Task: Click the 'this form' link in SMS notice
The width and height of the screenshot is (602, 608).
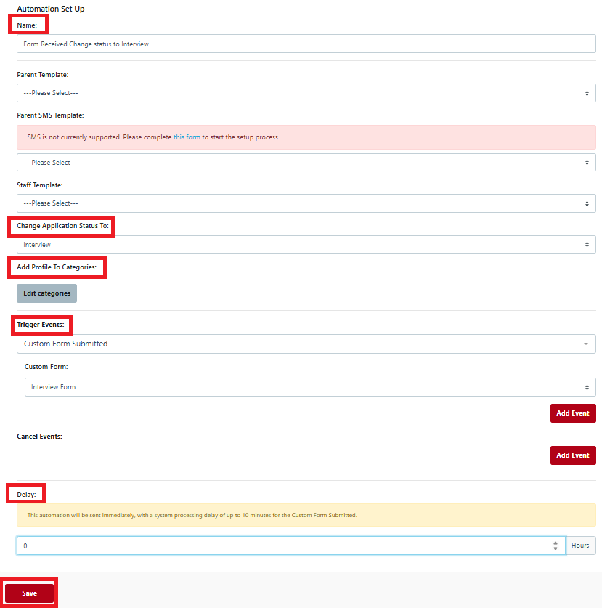Action: pyautogui.click(x=187, y=137)
